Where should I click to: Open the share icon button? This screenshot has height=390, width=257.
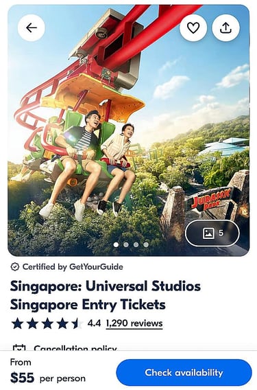225,27
